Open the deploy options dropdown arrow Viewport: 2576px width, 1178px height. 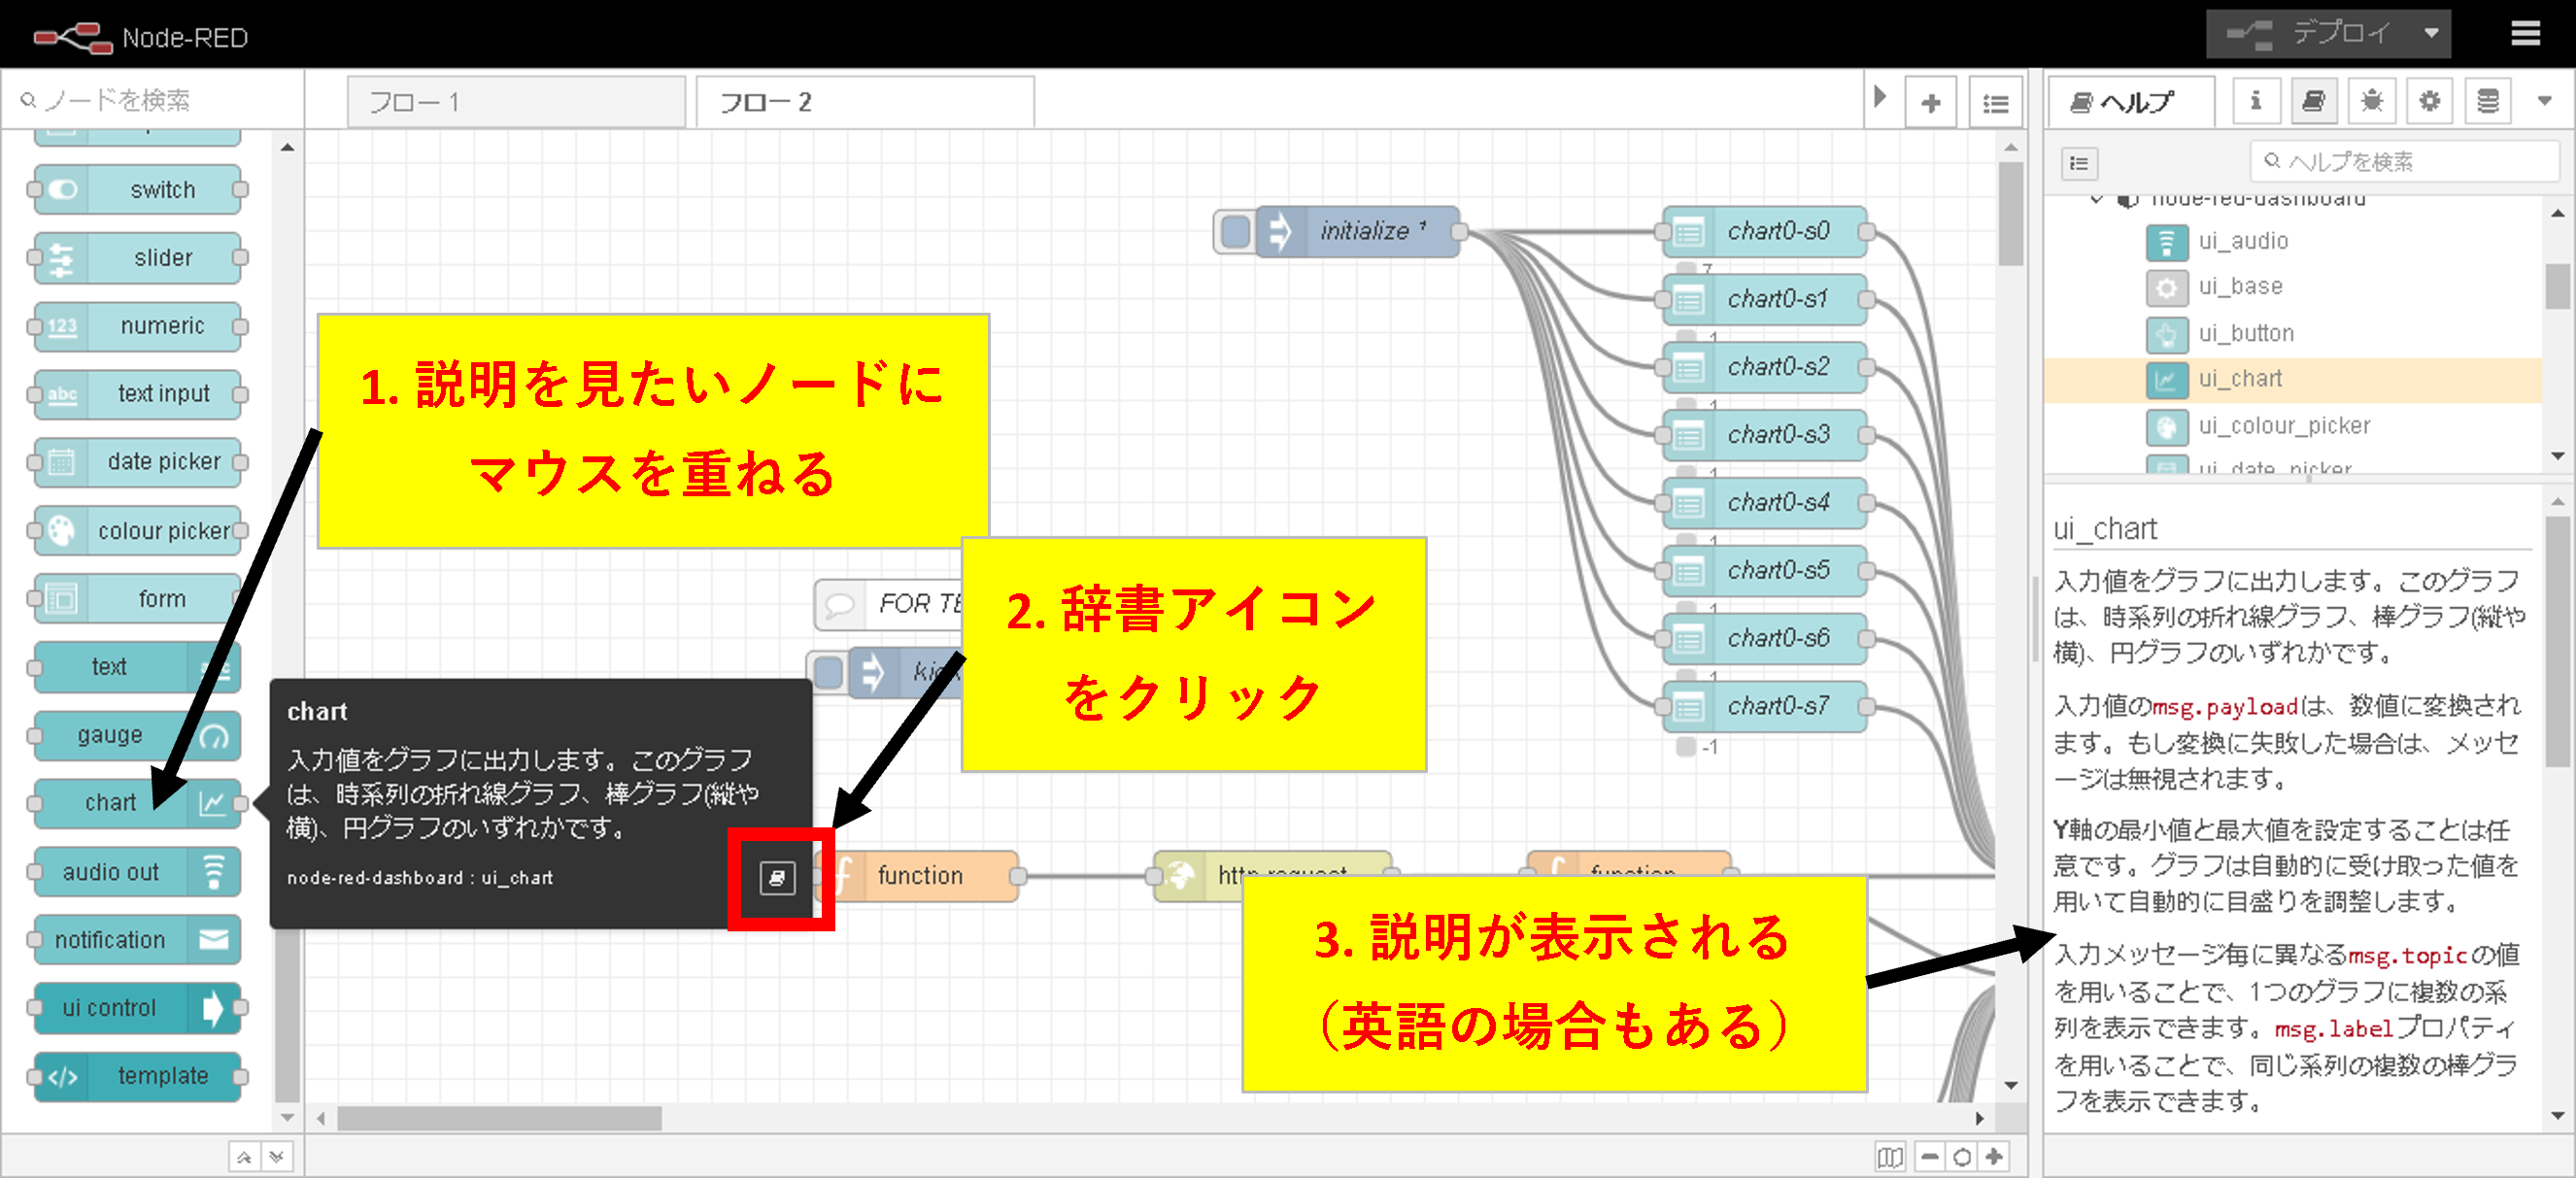[2431, 34]
